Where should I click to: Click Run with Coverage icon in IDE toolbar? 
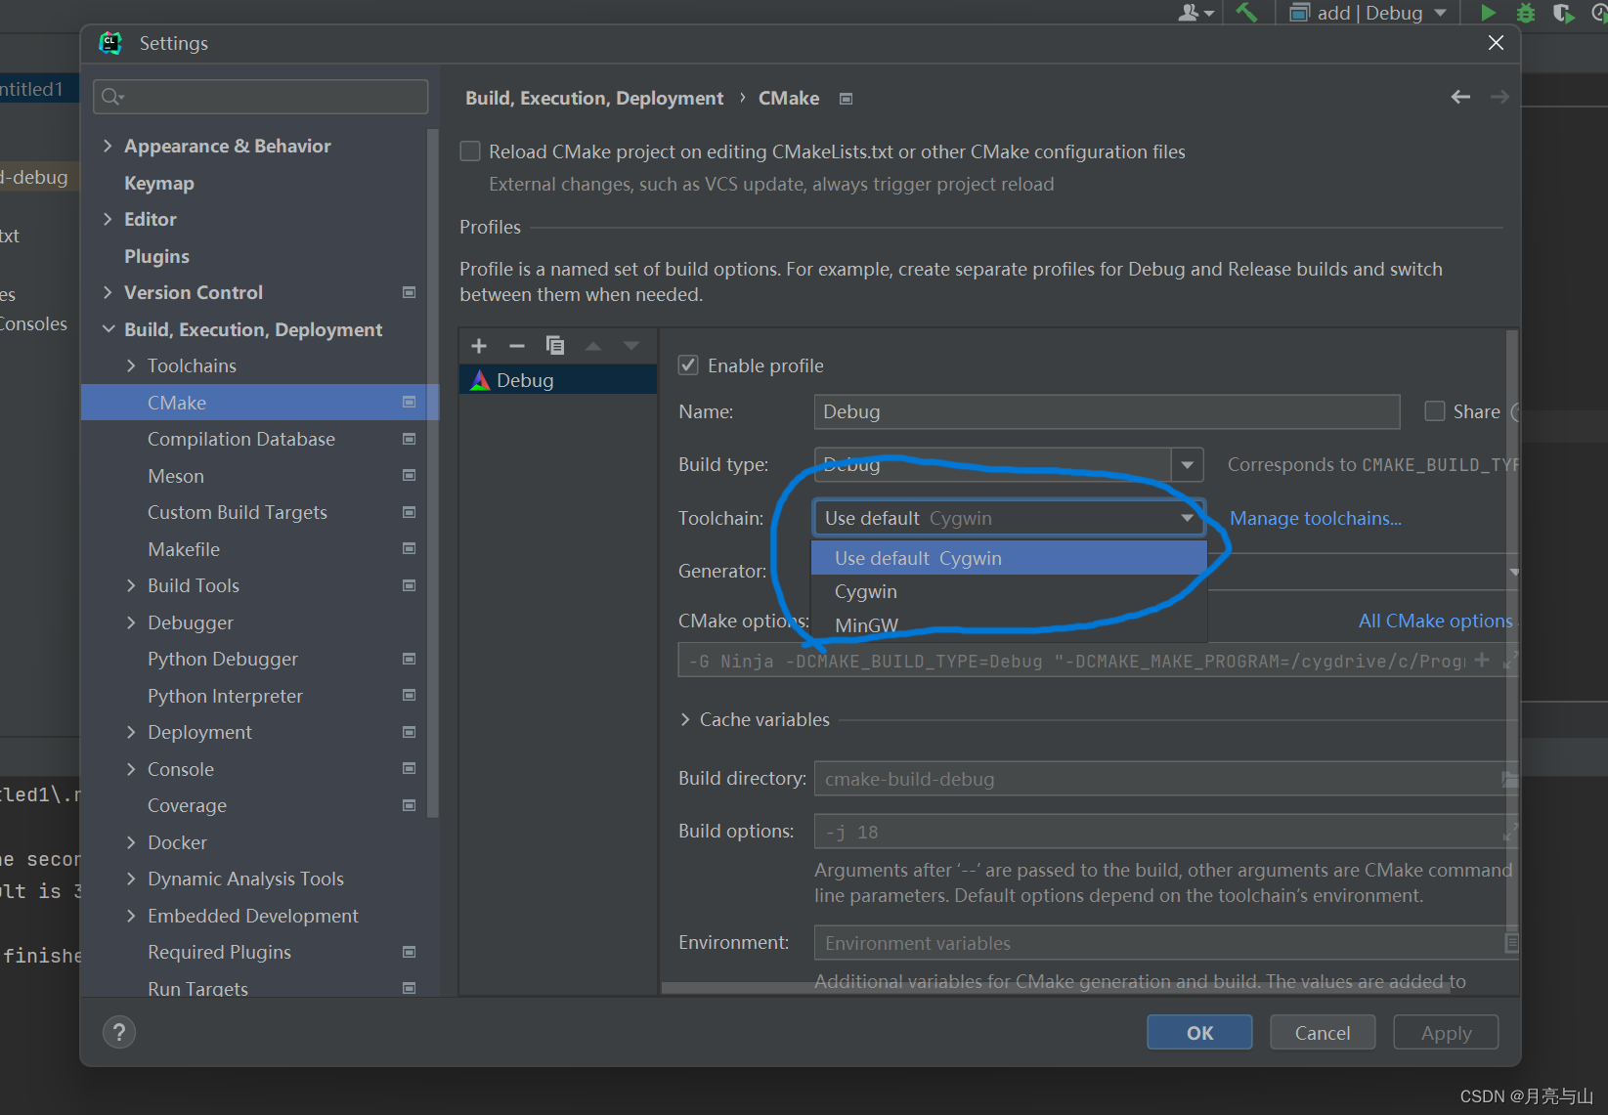[x=1563, y=13]
